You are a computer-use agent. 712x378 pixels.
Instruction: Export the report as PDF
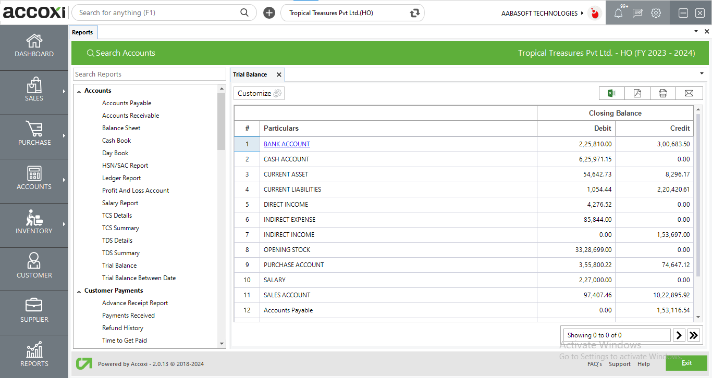(x=637, y=93)
